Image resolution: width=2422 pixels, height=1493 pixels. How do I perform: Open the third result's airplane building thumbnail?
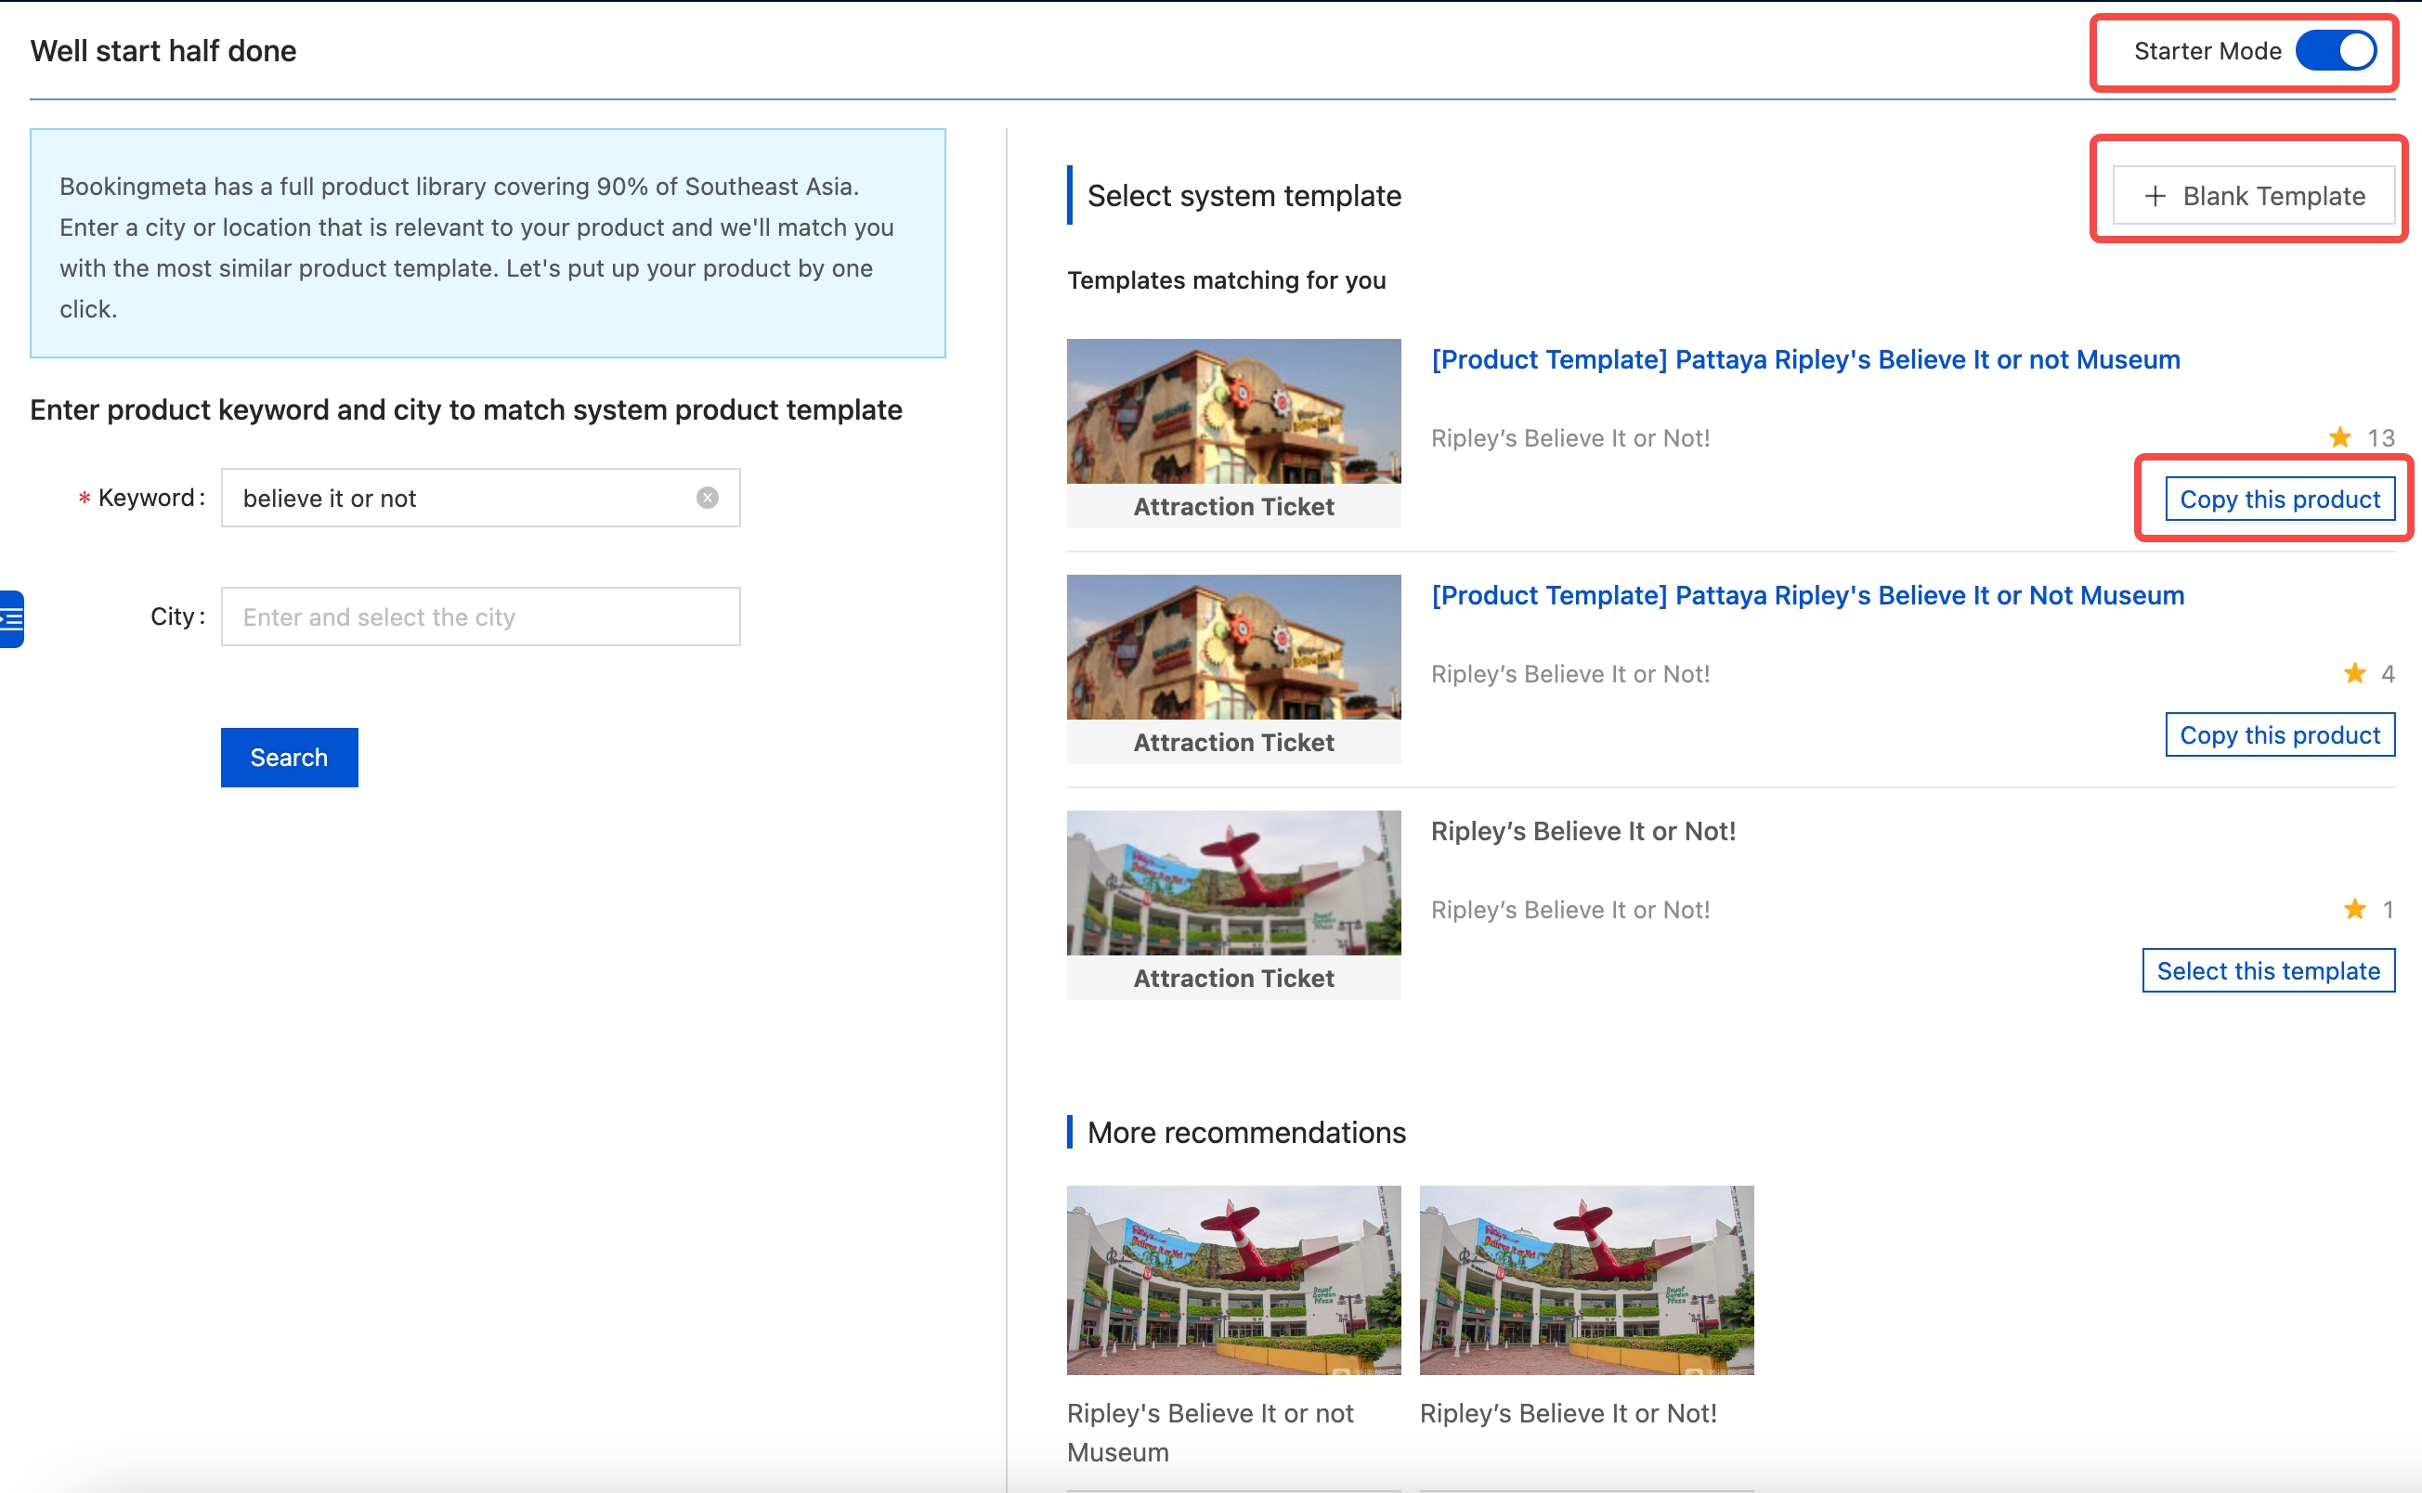(1233, 884)
